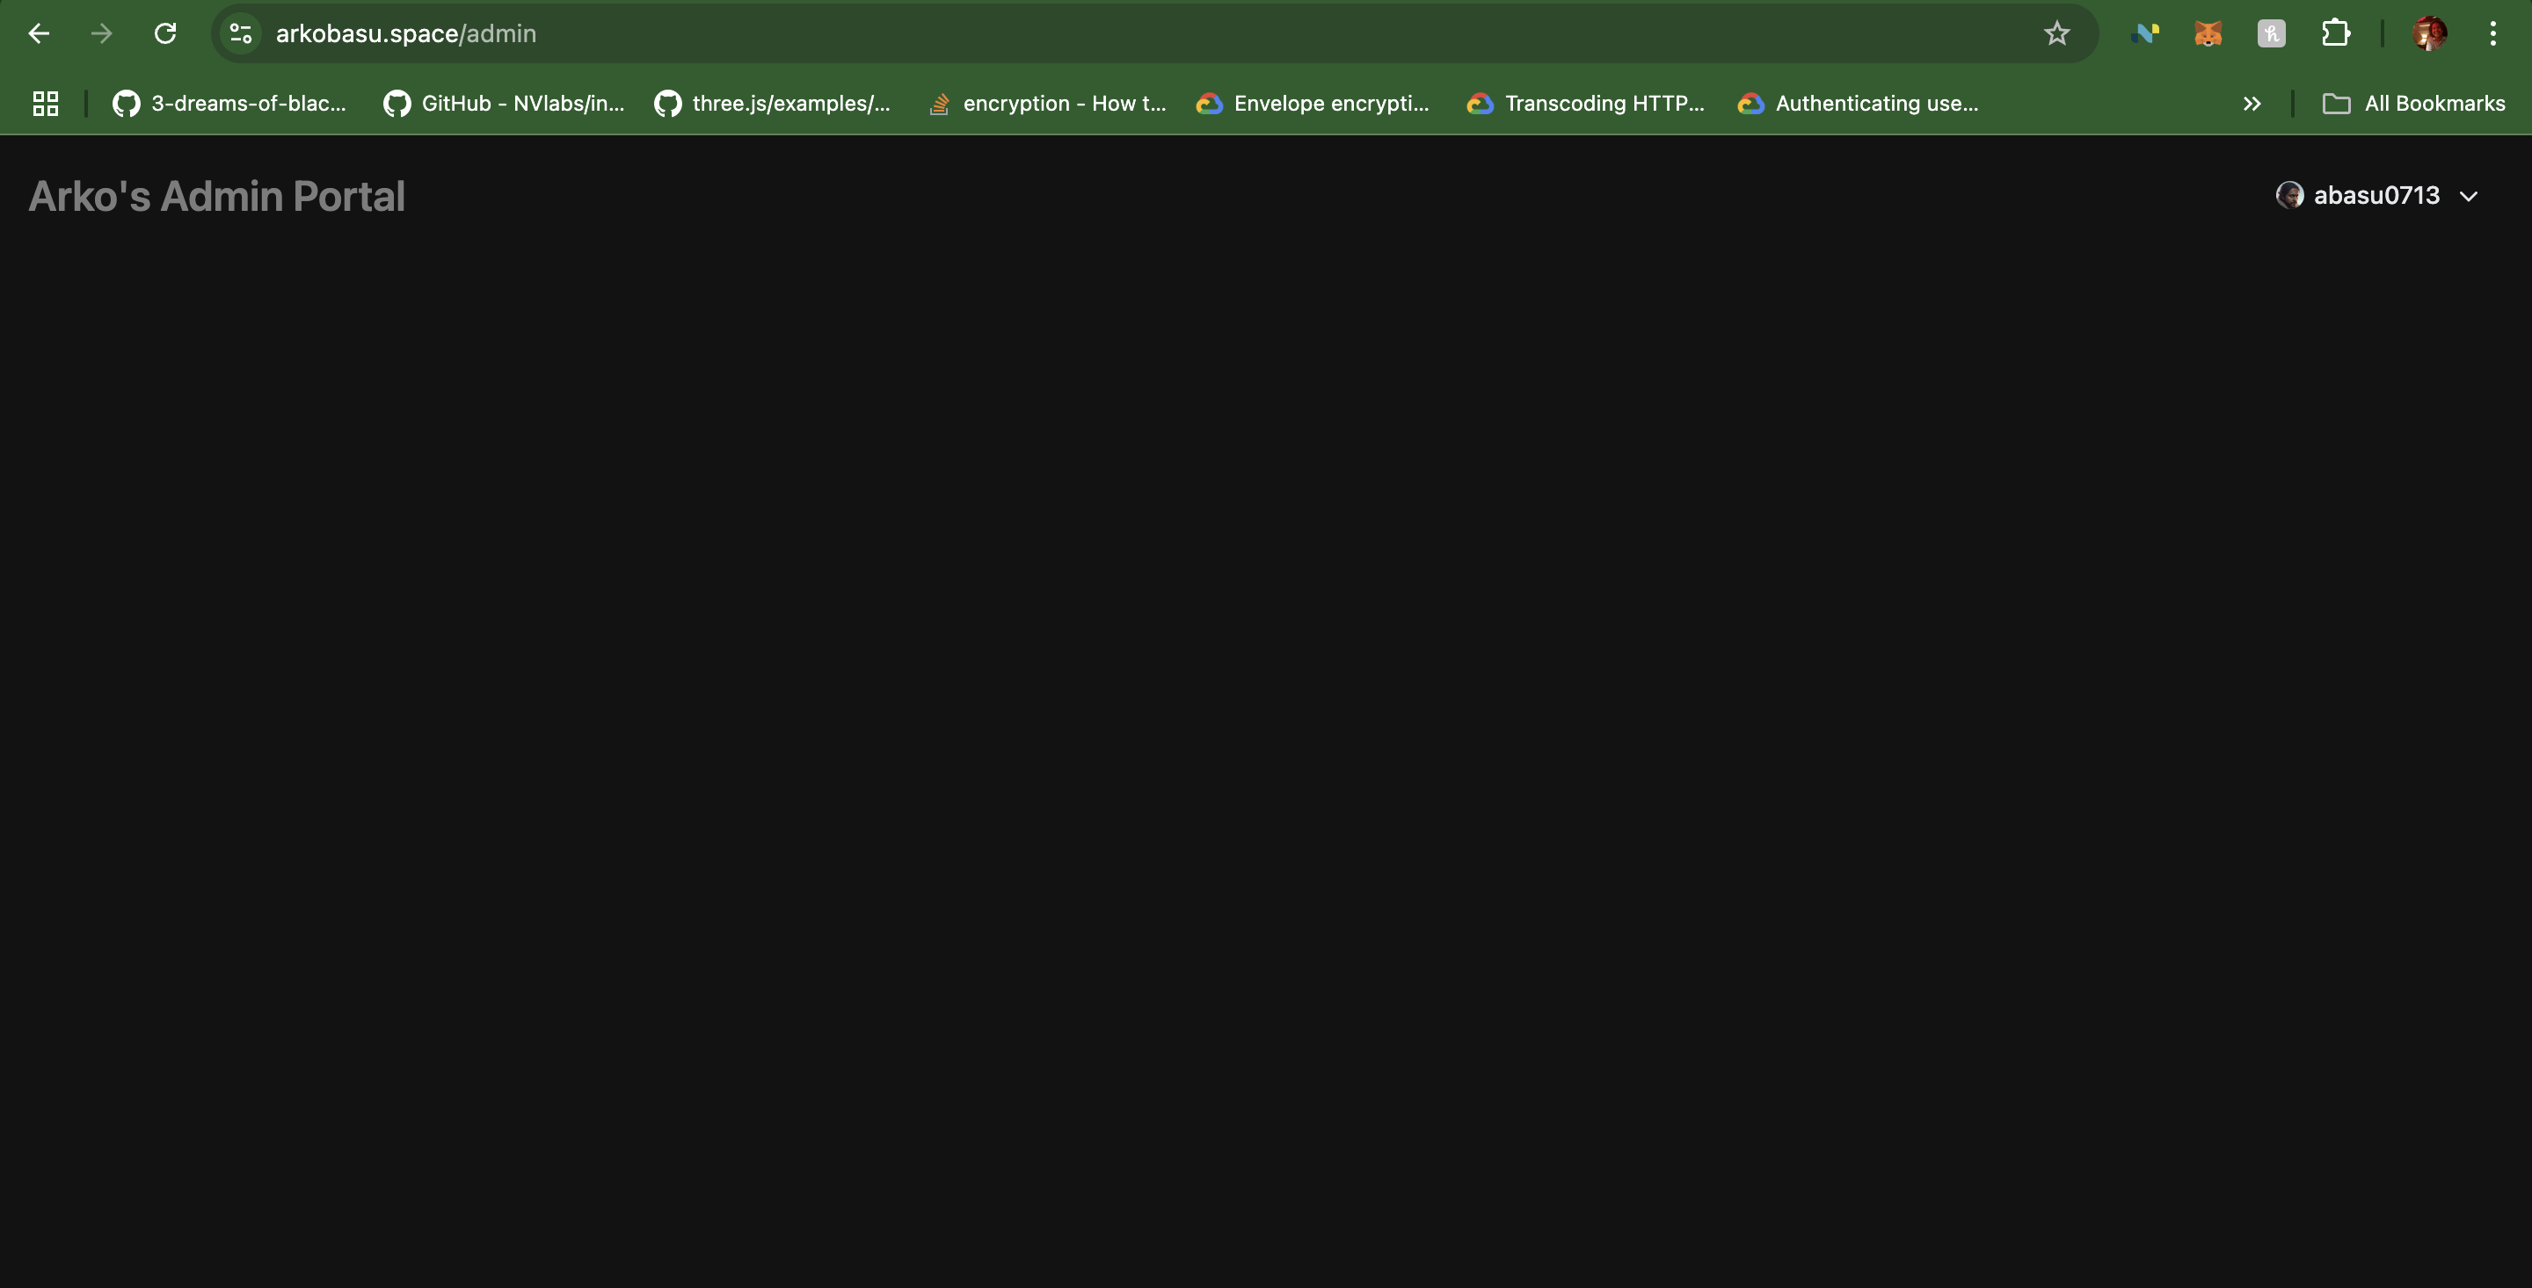This screenshot has height=1288, width=2532.
Task: Expand the abasu0713 account dropdown
Action: (2469, 196)
